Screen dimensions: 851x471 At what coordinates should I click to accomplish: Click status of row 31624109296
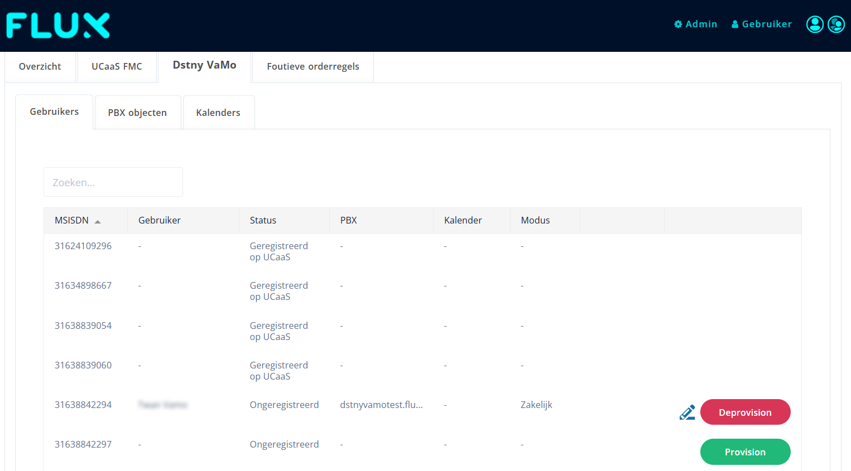point(278,251)
